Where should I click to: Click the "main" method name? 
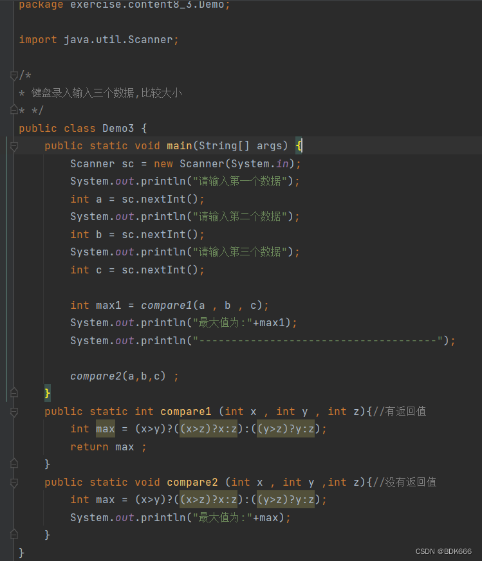click(x=180, y=145)
